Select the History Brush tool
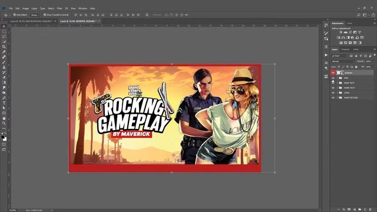The image size is (377, 212). (4, 72)
